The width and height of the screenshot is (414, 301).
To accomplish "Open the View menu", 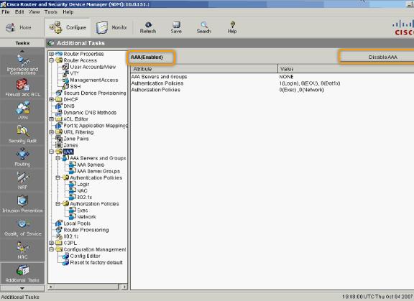I will click(34, 12).
